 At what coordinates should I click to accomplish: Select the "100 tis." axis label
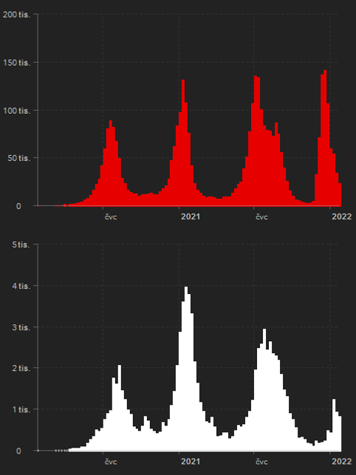pyautogui.click(x=17, y=111)
